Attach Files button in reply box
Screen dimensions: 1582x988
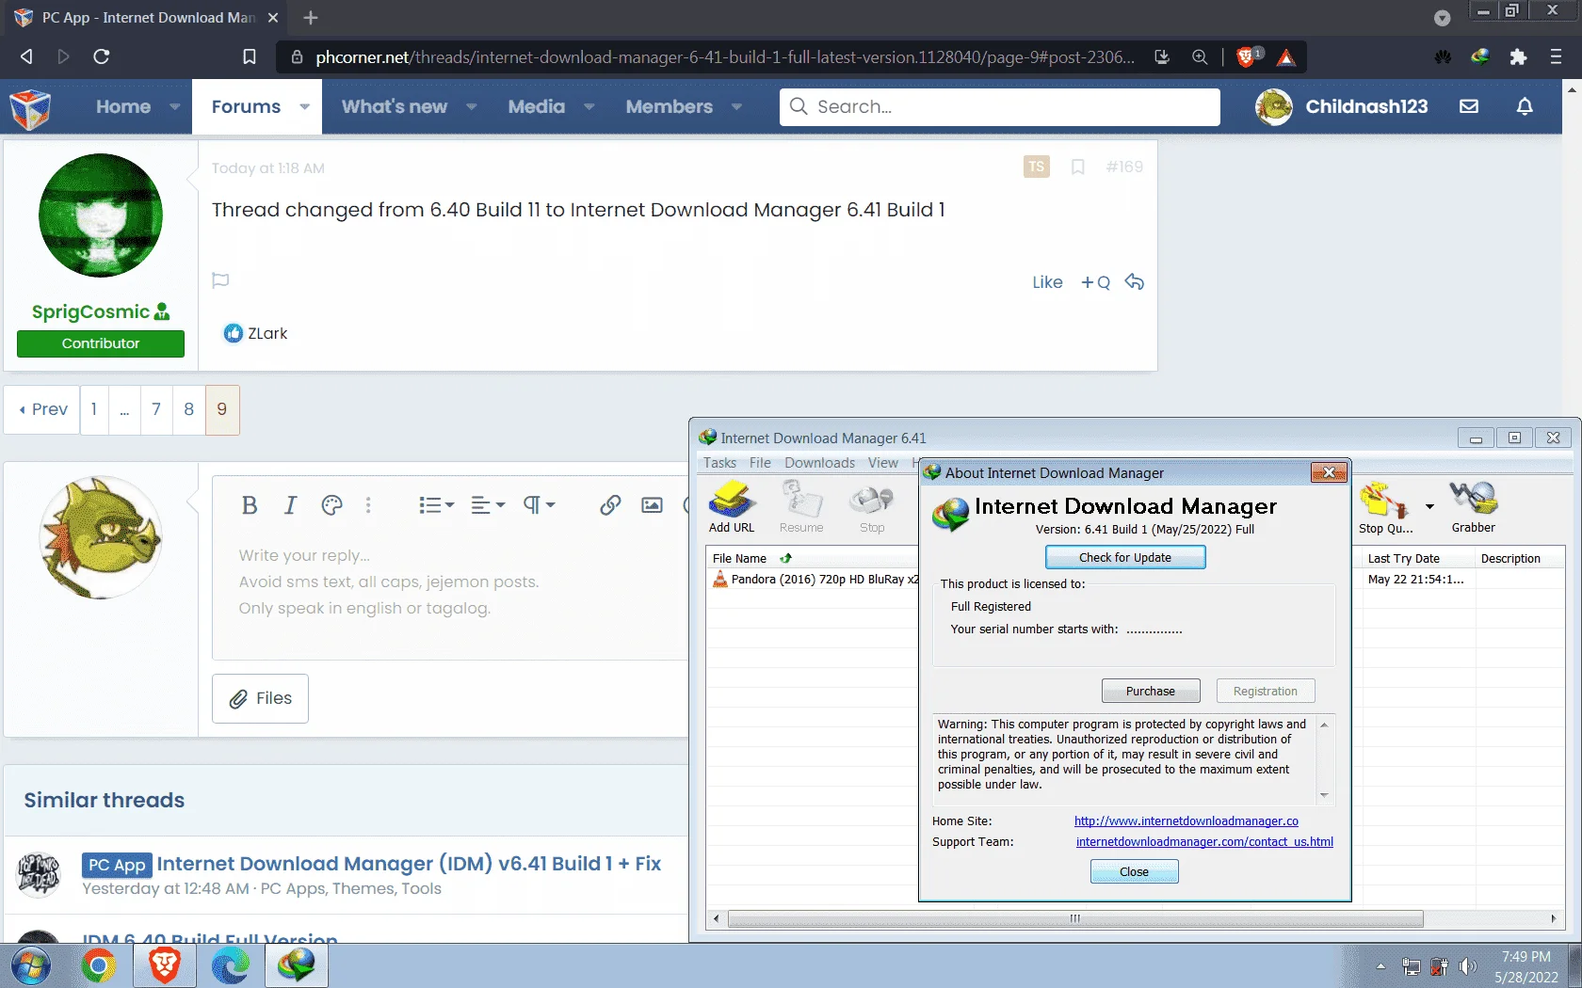coord(261,698)
